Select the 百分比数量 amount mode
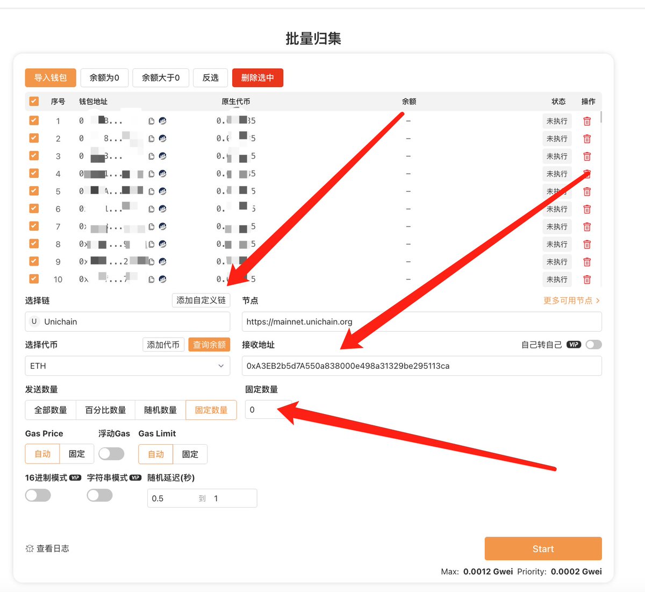 point(105,410)
